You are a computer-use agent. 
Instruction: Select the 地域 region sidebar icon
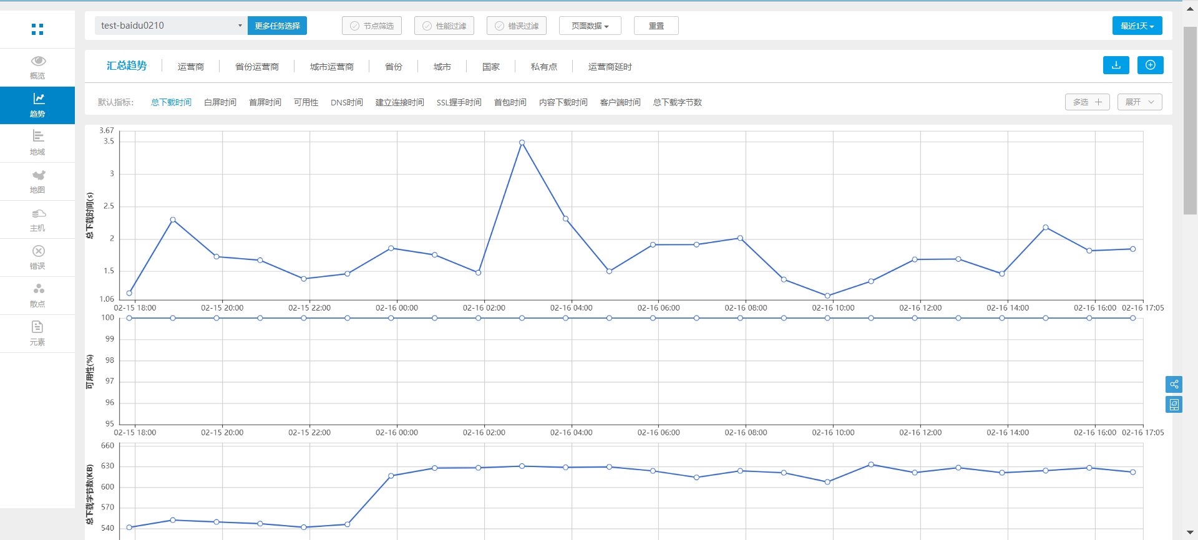click(37, 137)
